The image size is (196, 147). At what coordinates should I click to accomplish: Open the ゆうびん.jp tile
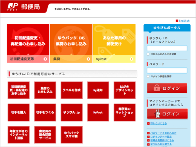(x=72, y=113)
